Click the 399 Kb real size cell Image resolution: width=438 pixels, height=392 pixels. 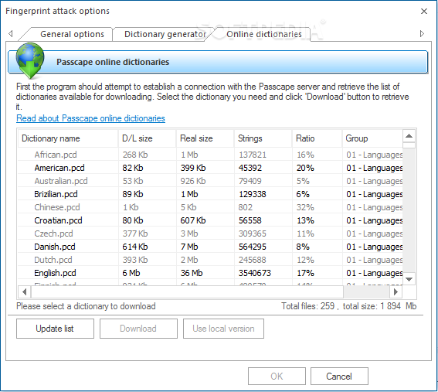(x=193, y=168)
